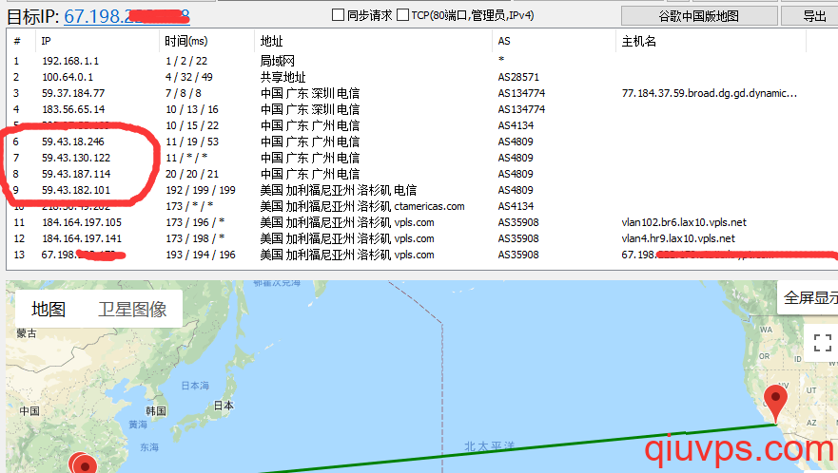The width and height of the screenshot is (838, 473).
Task: Select hop row IP 100.64.0.1
Action: click(x=68, y=77)
